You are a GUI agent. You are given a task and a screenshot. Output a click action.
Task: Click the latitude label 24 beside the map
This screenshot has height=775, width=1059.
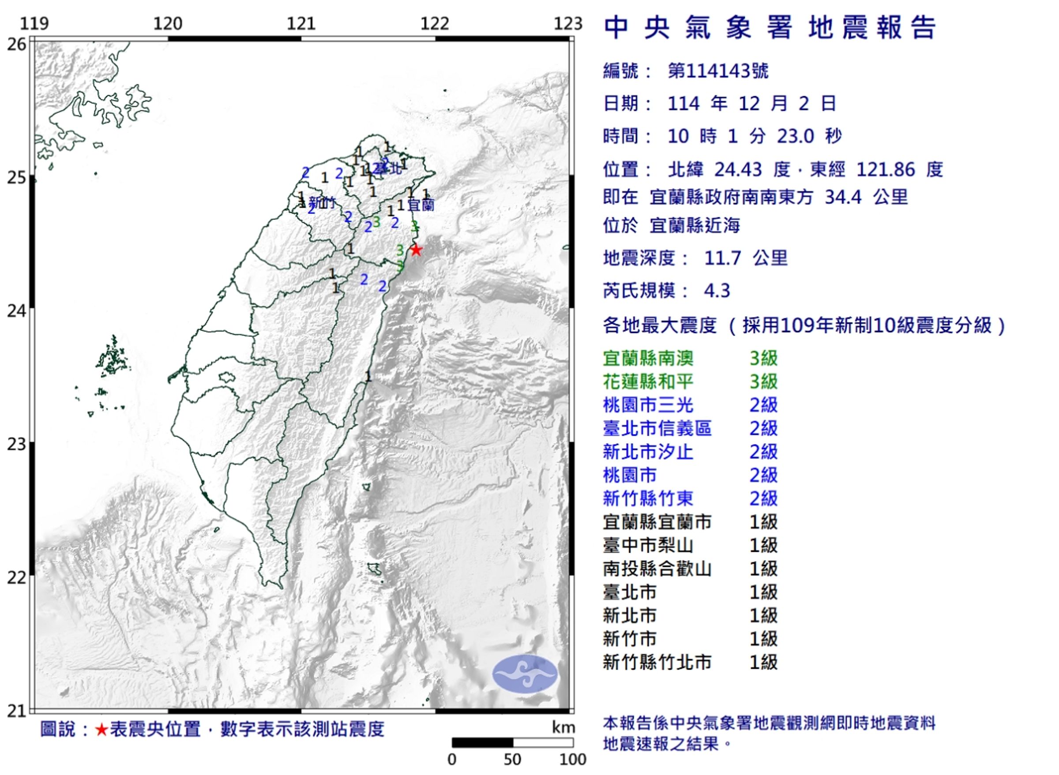pyautogui.click(x=16, y=311)
